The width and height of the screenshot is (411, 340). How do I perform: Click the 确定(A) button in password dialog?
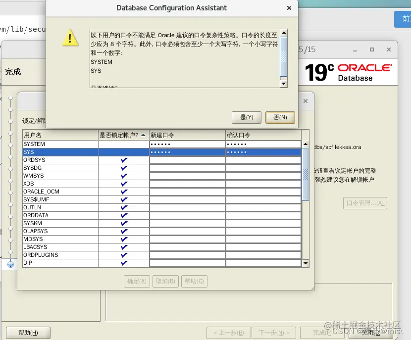pyautogui.click(x=137, y=281)
